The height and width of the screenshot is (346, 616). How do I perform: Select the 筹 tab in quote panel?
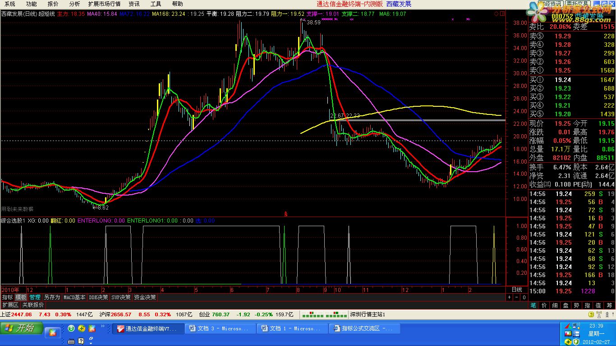609,305
